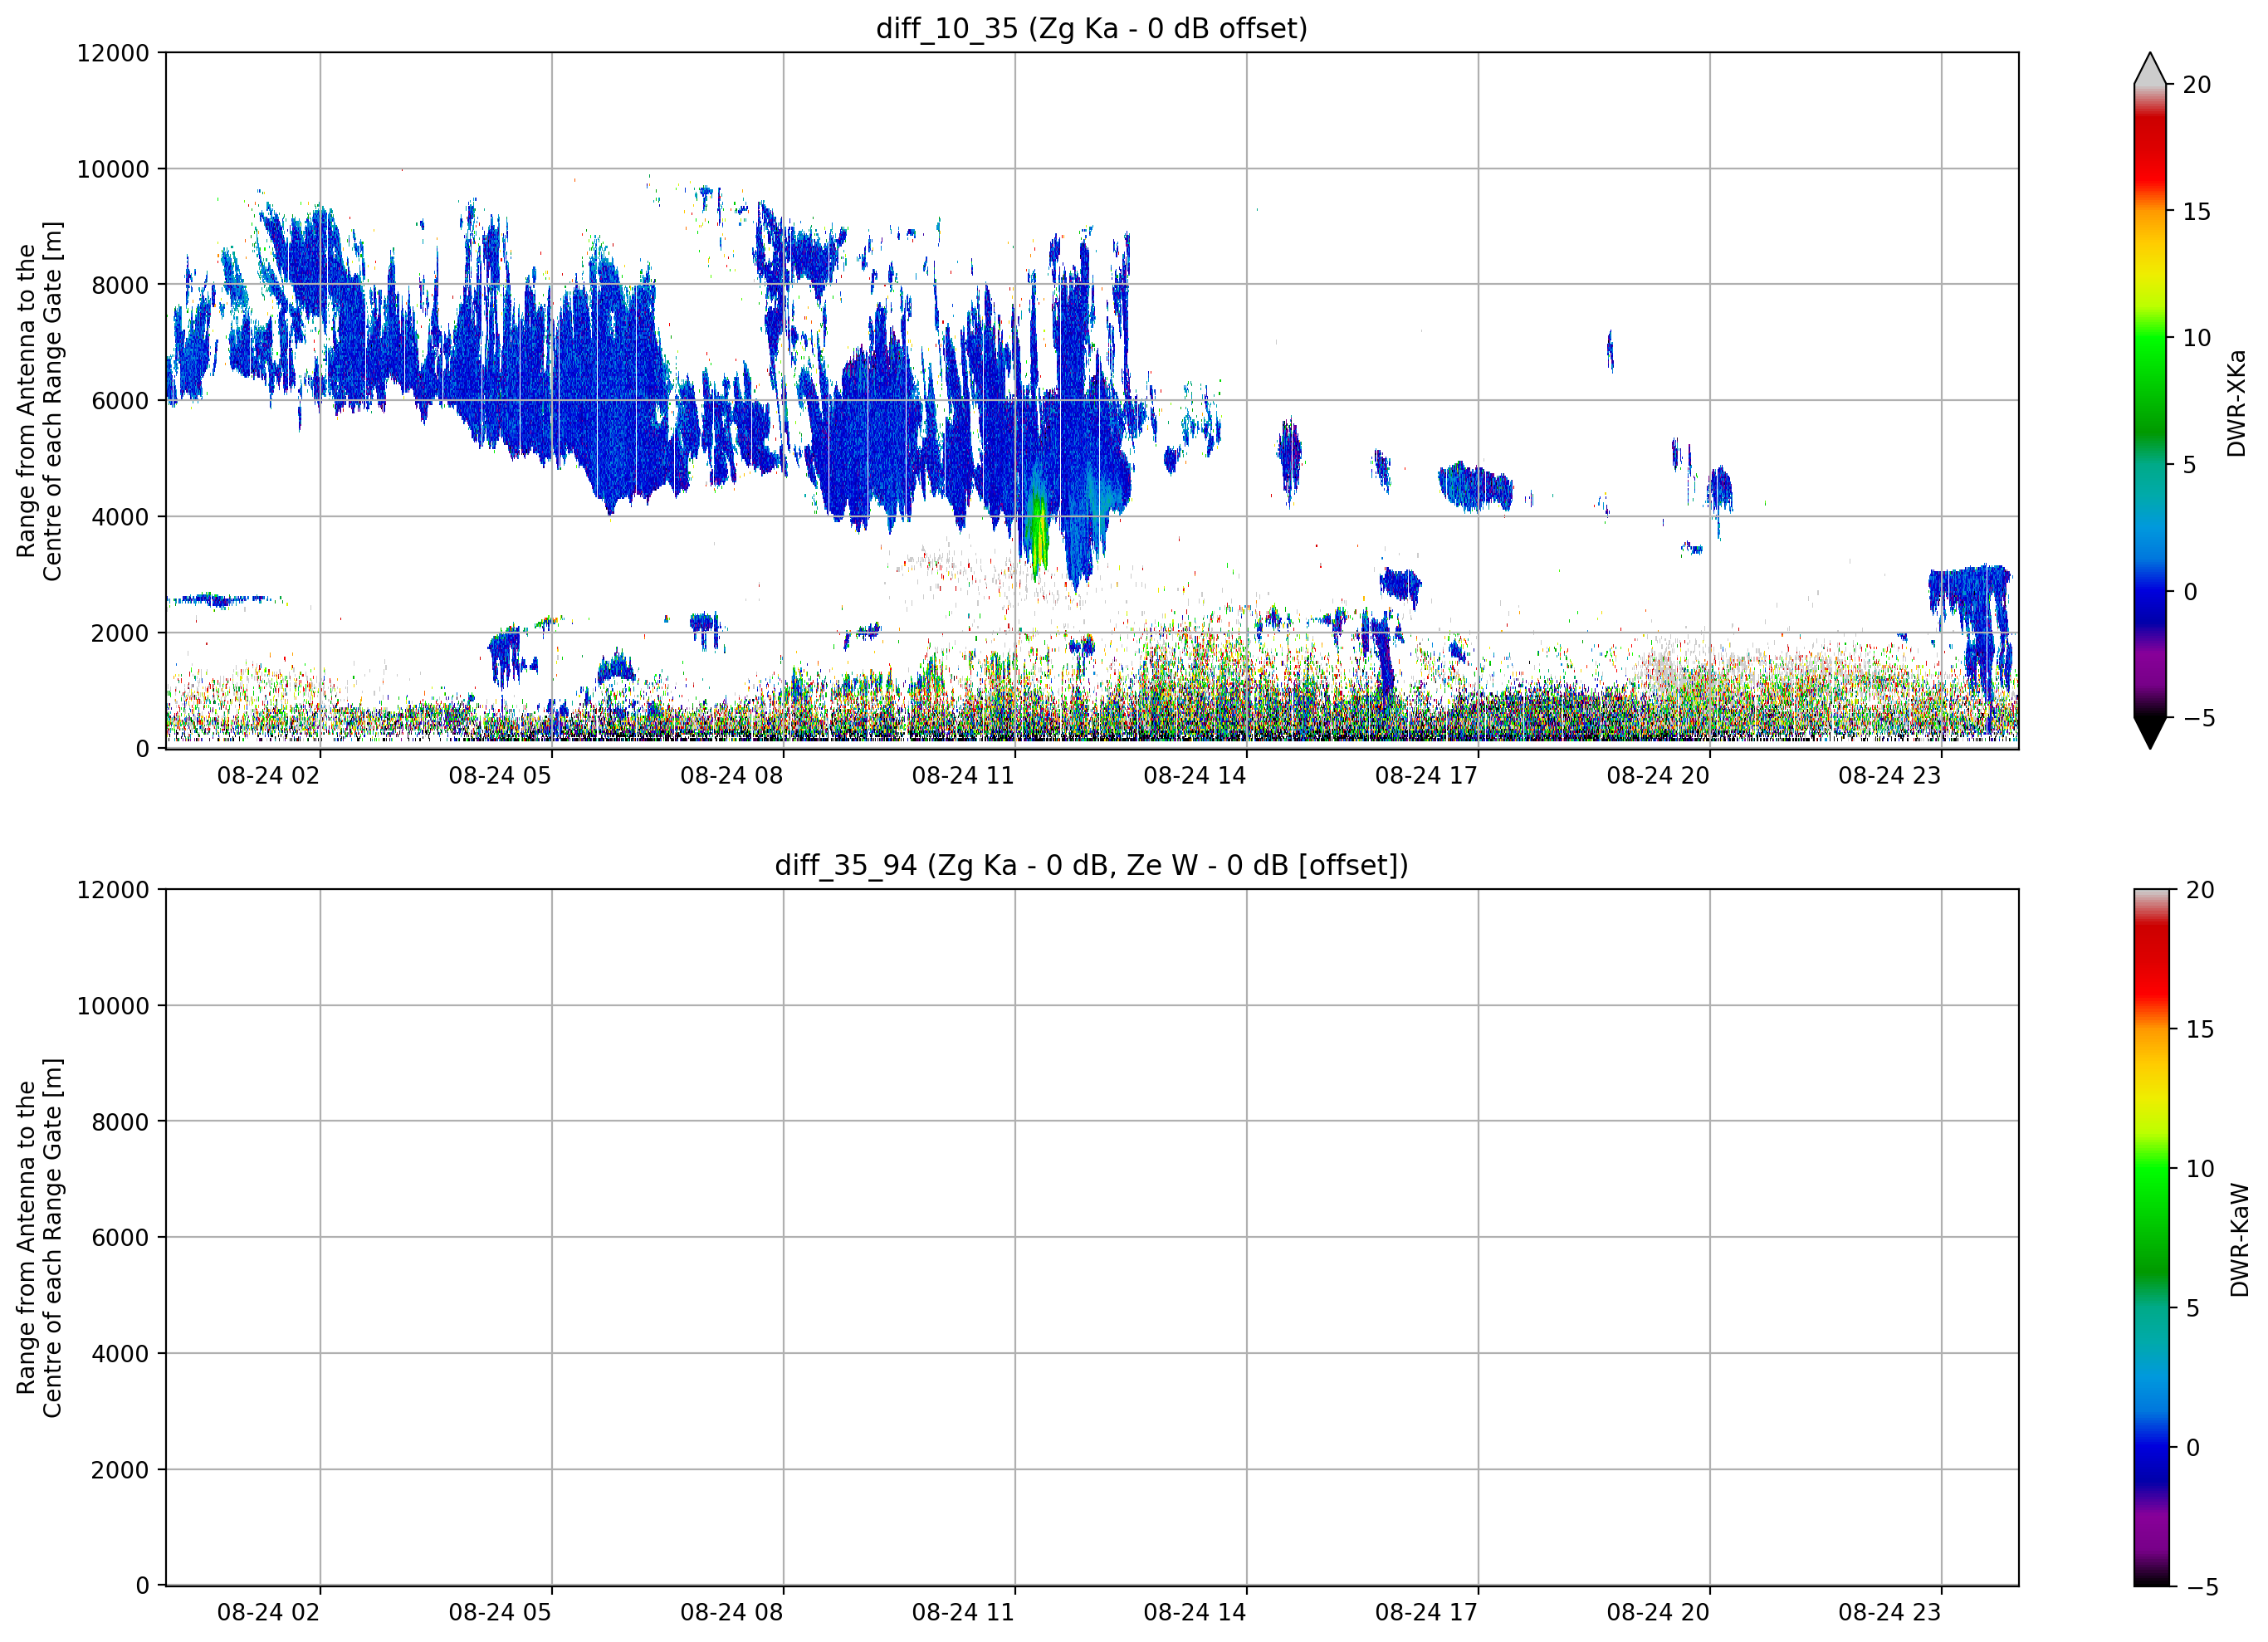Click the top plot's y-axis range label

coord(40,401)
